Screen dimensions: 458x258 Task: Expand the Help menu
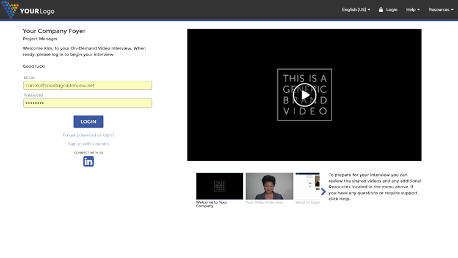(x=413, y=10)
